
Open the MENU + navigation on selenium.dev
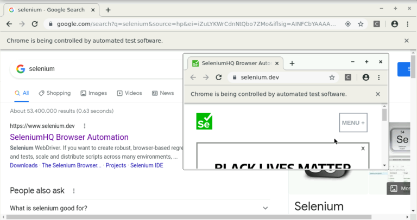coord(353,122)
